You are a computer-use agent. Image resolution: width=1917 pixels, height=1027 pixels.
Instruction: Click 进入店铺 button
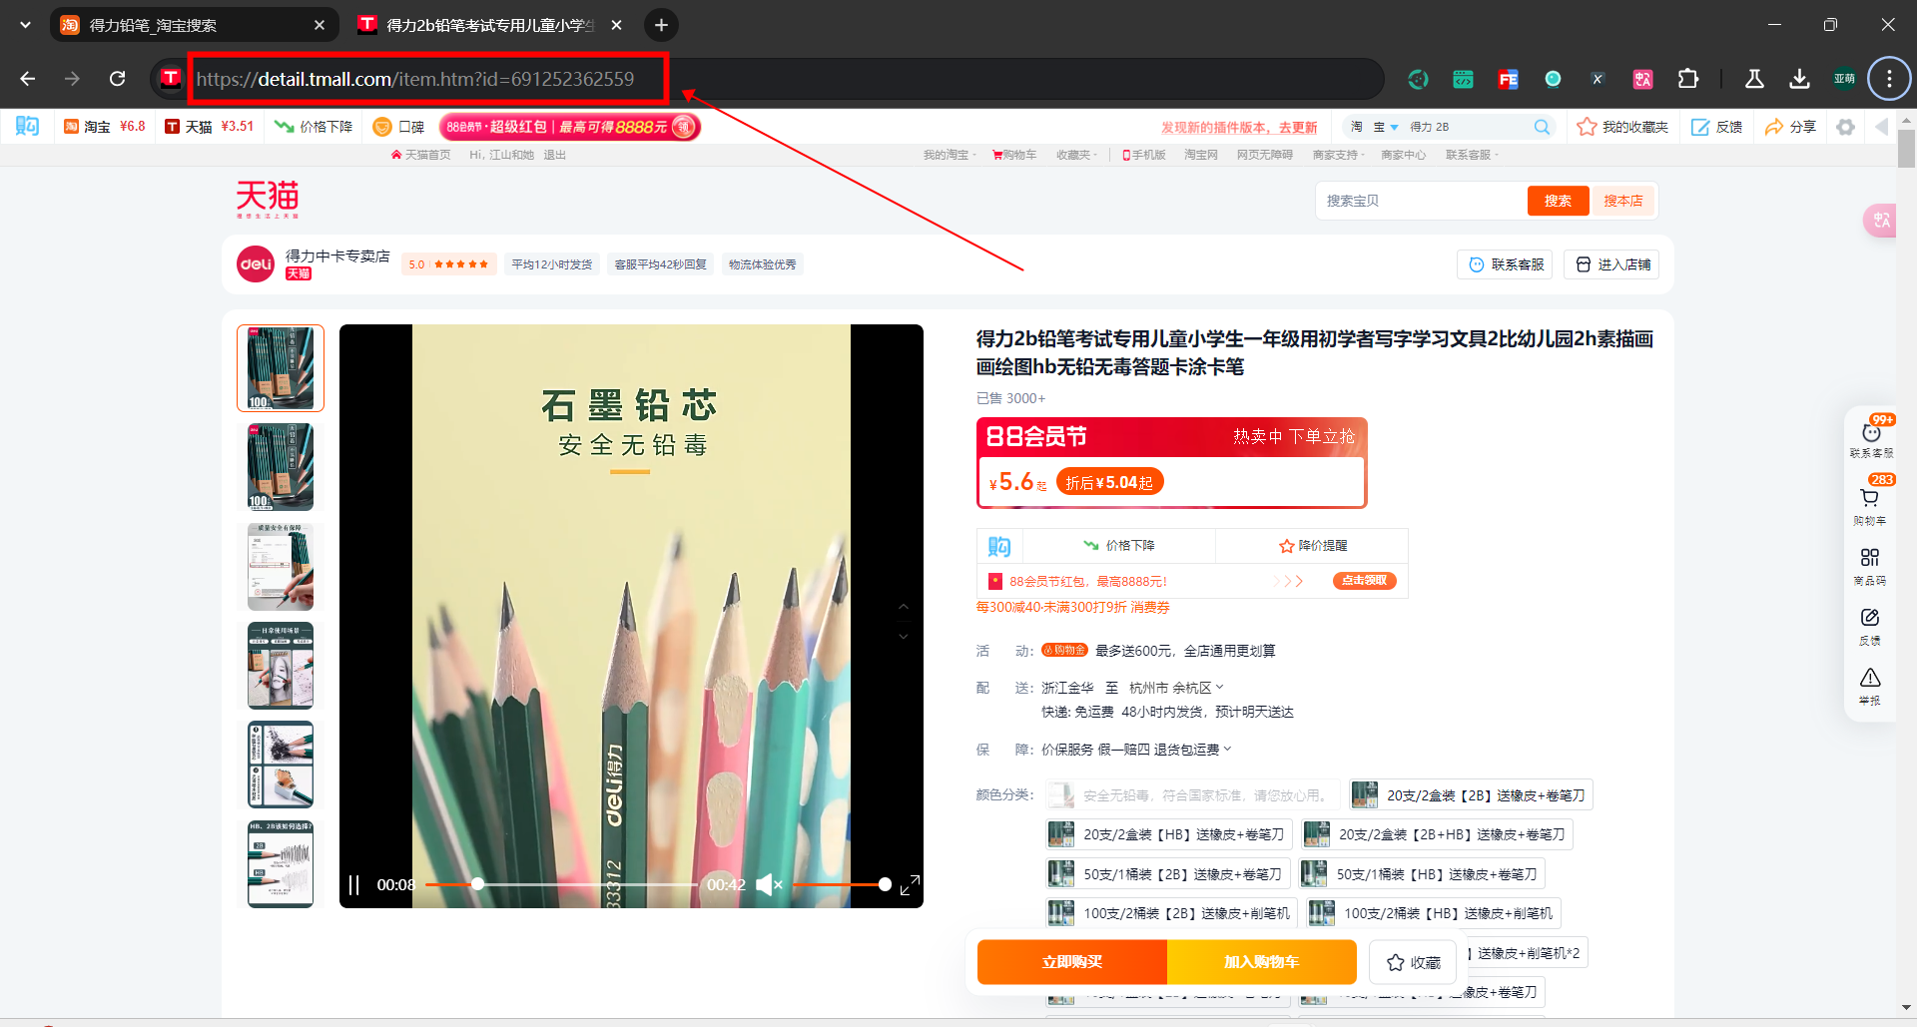[1611, 264]
